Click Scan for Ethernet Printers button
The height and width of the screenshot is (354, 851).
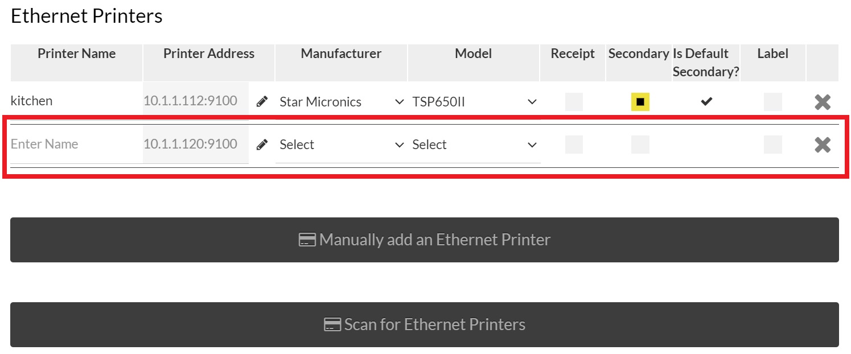coord(425,324)
